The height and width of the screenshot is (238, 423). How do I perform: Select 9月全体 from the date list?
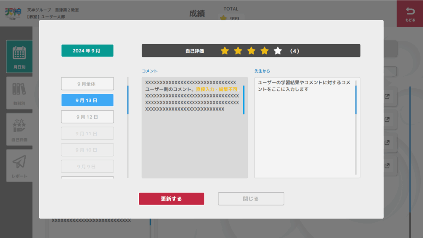point(87,83)
